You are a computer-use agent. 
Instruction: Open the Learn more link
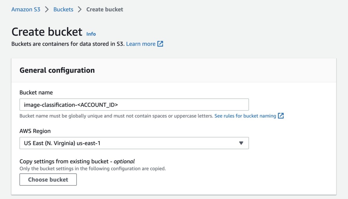tap(141, 44)
